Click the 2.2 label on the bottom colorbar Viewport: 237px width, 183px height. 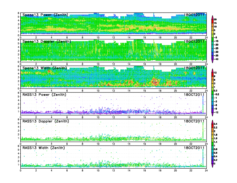(215, 127)
